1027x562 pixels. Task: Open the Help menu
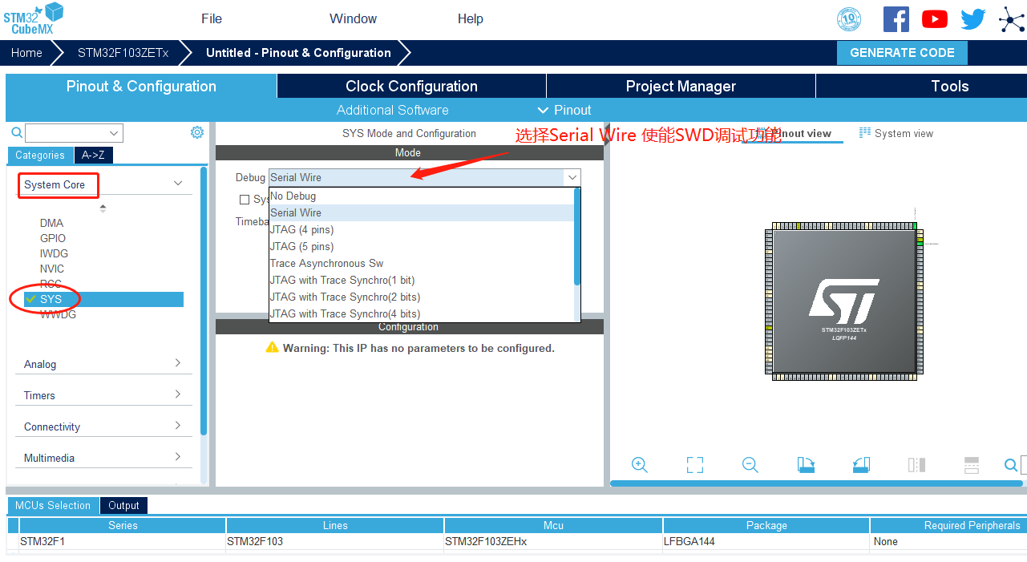(x=471, y=18)
